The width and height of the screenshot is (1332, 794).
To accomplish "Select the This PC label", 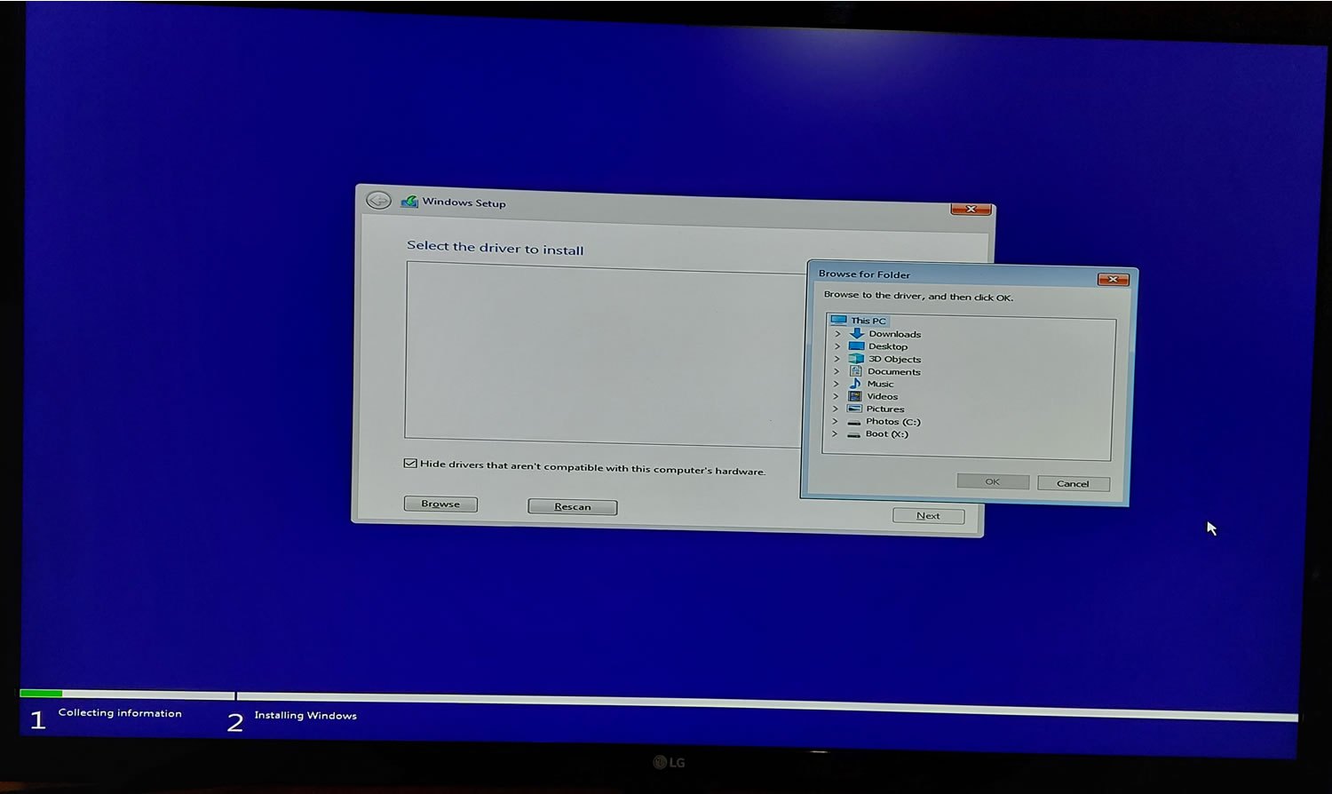I will (x=868, y=321).
